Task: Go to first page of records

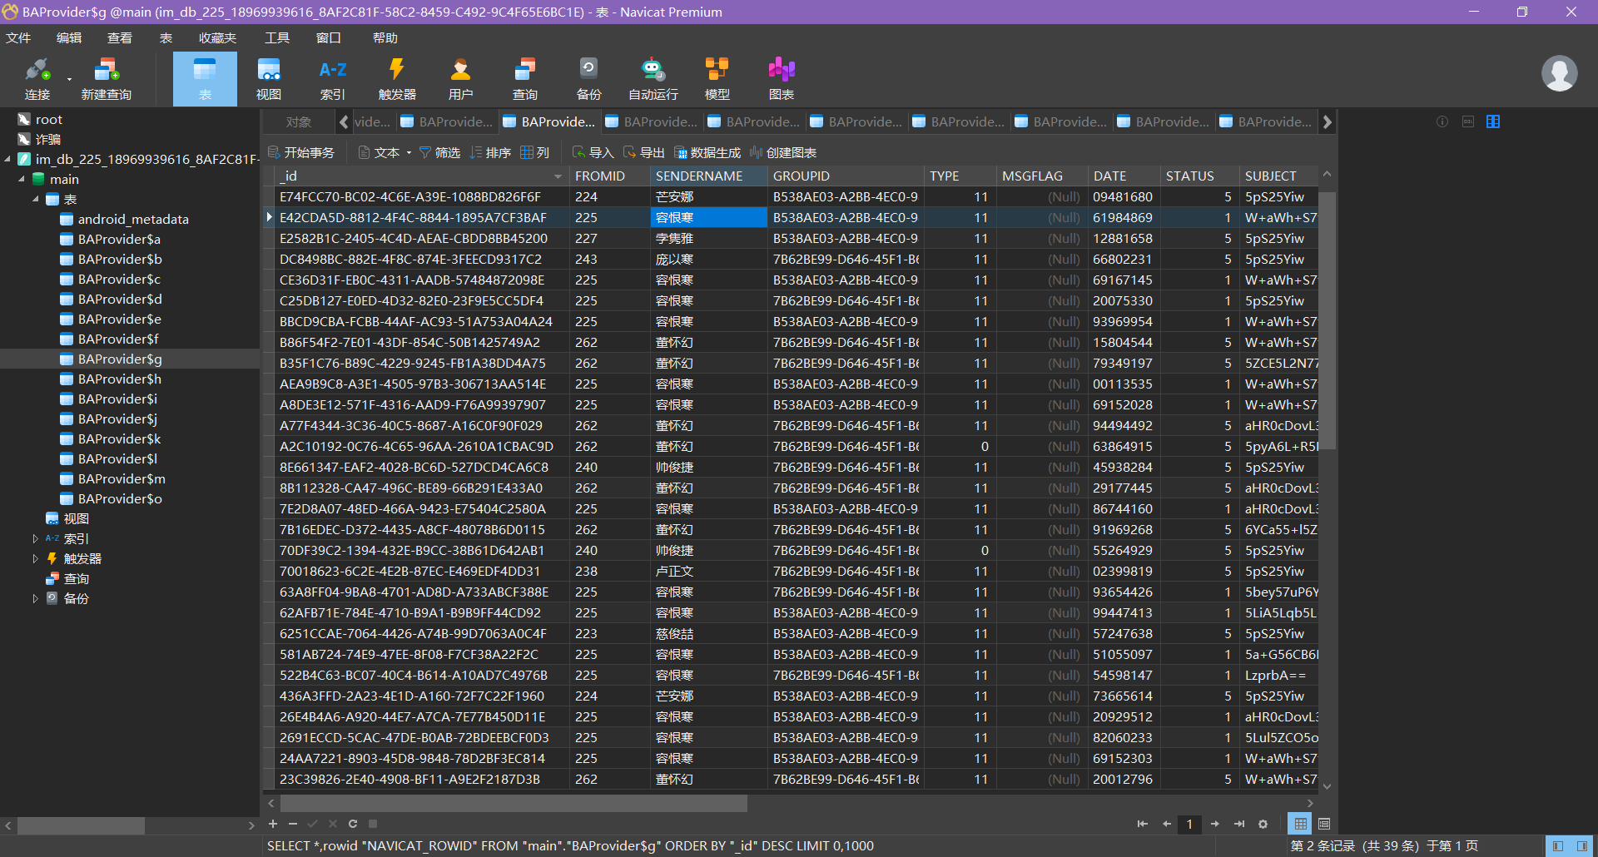Action: pos(1142,824)
